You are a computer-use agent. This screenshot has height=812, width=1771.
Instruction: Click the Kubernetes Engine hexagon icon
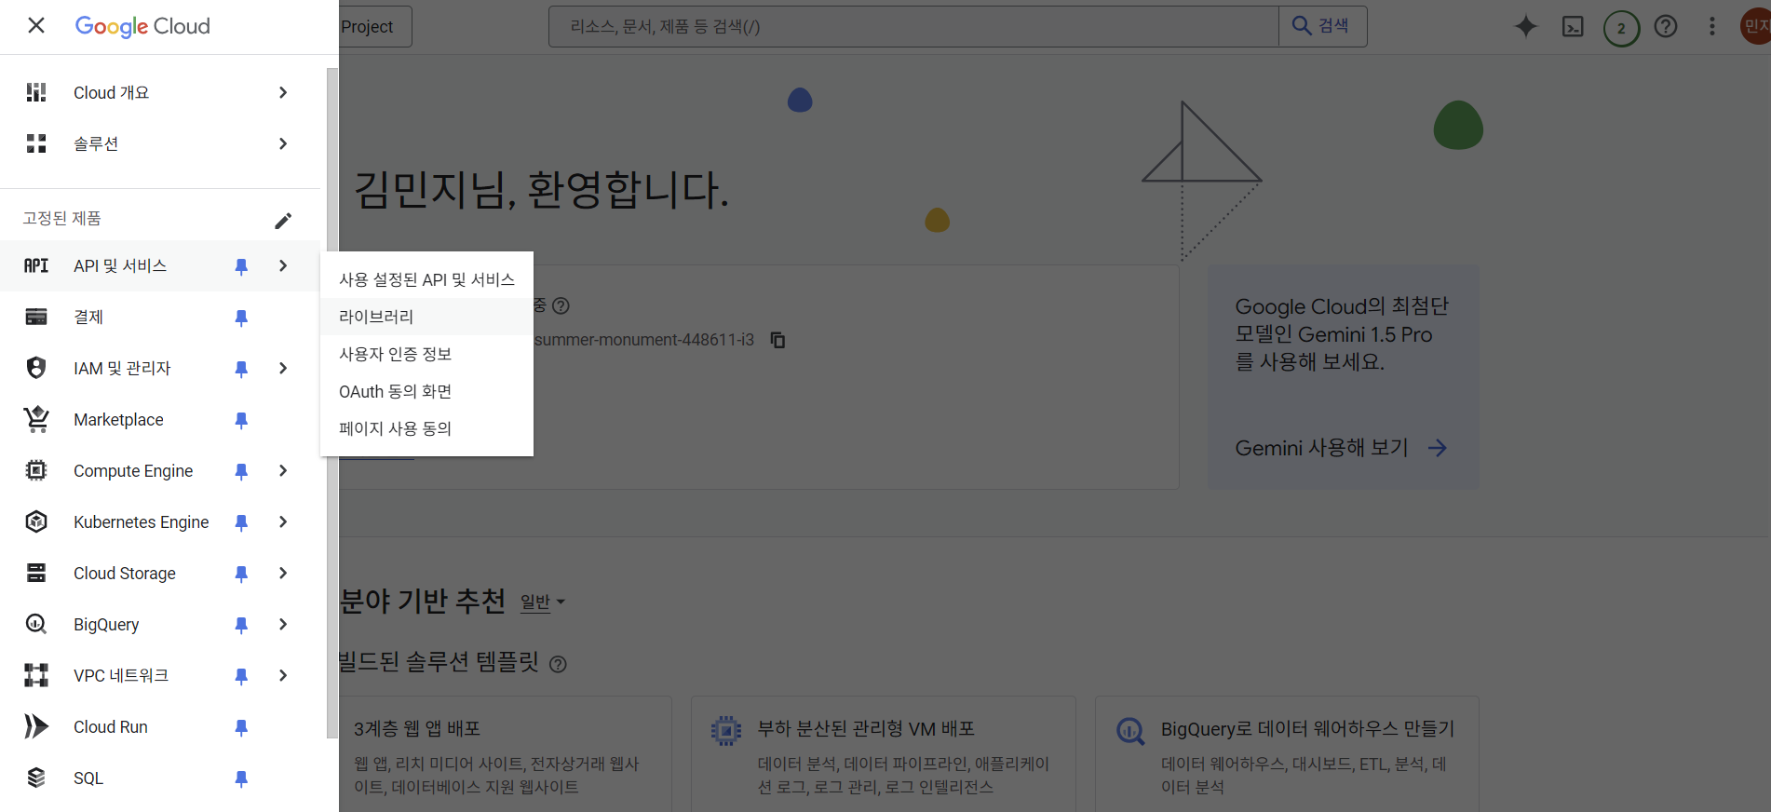point(36,521)
